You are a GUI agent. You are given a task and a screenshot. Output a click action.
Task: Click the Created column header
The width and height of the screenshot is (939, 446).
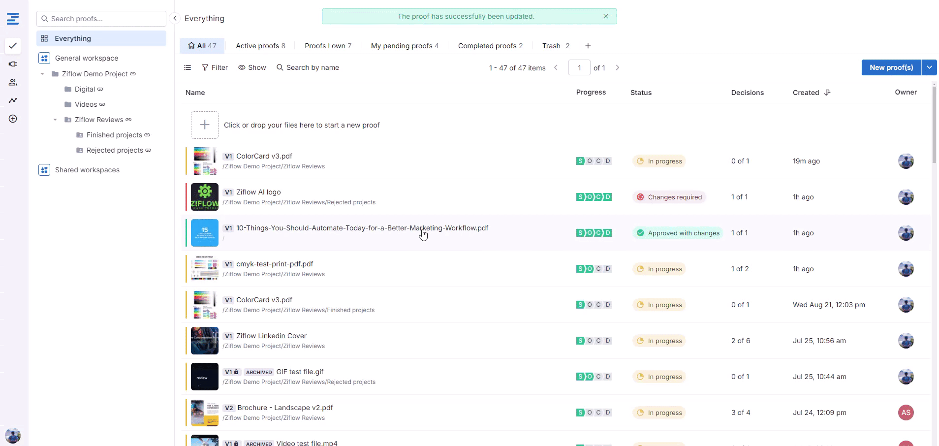click(806, 93)
